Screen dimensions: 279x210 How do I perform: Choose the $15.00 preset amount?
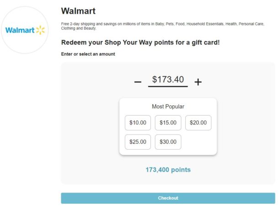[168, 123]
